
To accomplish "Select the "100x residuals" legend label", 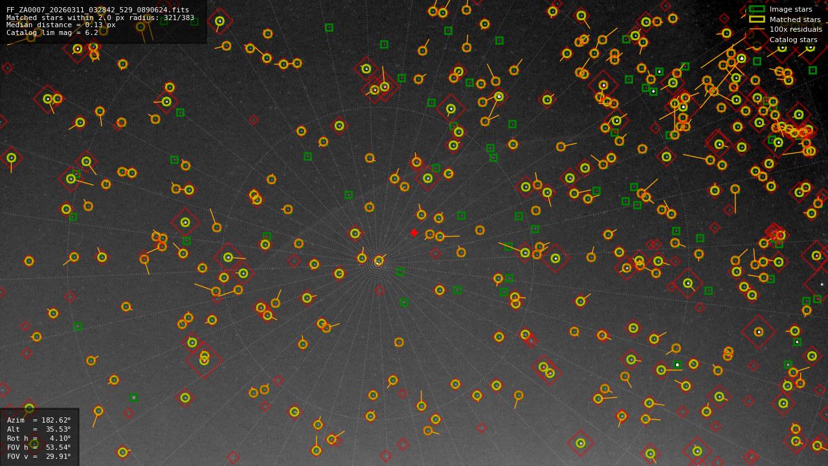I will click(x=796, y=29).
